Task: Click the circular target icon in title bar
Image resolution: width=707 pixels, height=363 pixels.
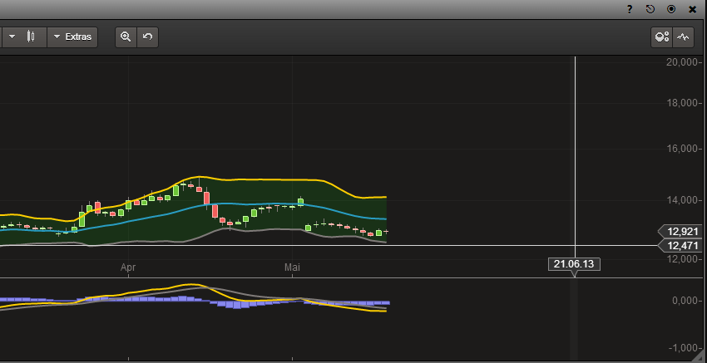Action: 671,9
